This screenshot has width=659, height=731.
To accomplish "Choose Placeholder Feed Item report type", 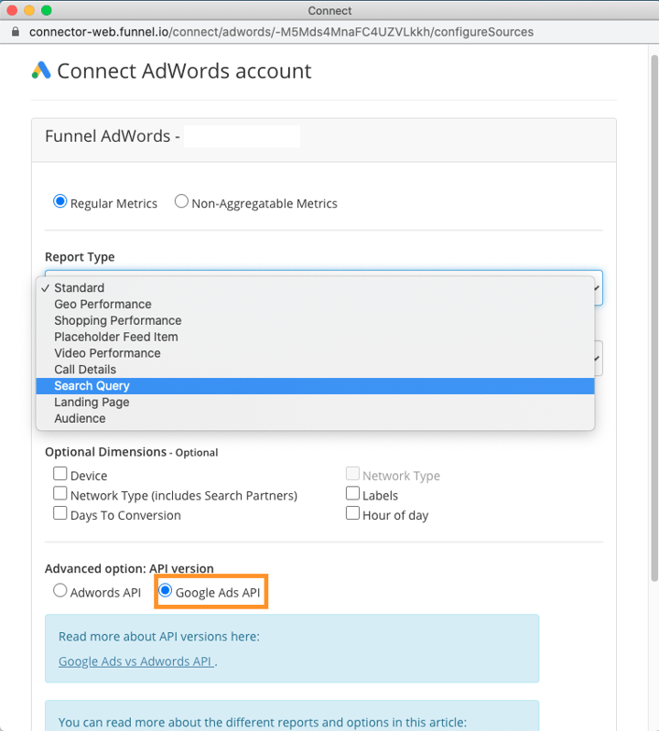I will click(x=315, y=337).
